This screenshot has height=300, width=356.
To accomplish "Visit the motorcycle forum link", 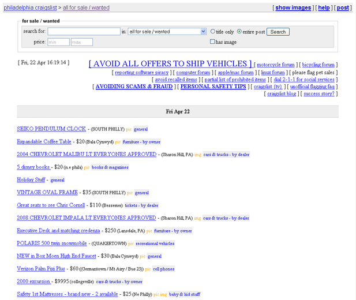I will (276, 65).
